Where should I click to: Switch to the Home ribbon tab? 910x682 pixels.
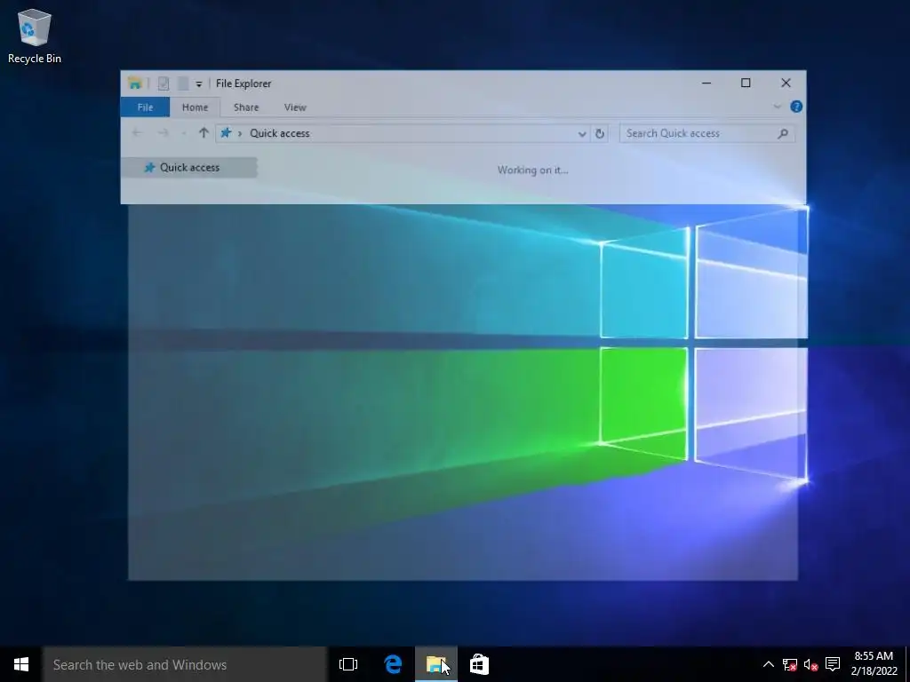pyautogui.click(x=195, y=107)
